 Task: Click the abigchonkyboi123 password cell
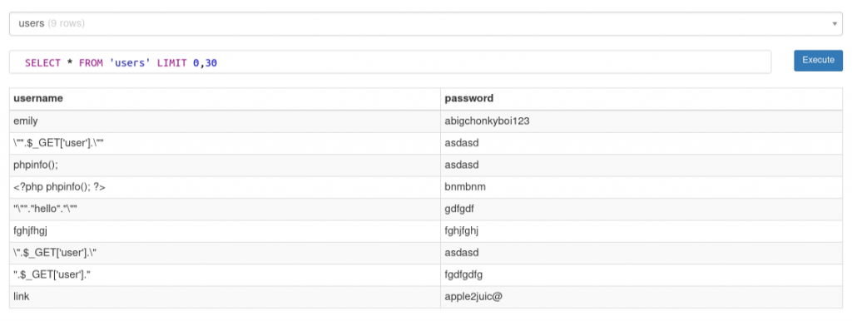click(x=641, y=121)
